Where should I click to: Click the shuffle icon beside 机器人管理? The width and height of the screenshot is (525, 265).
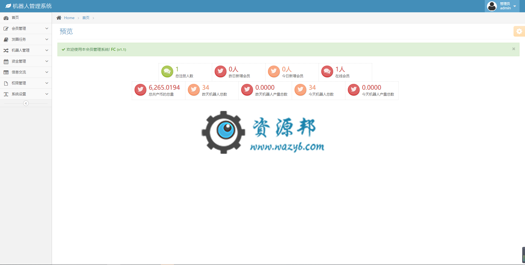pyautogui.click(x=6, y=51)
